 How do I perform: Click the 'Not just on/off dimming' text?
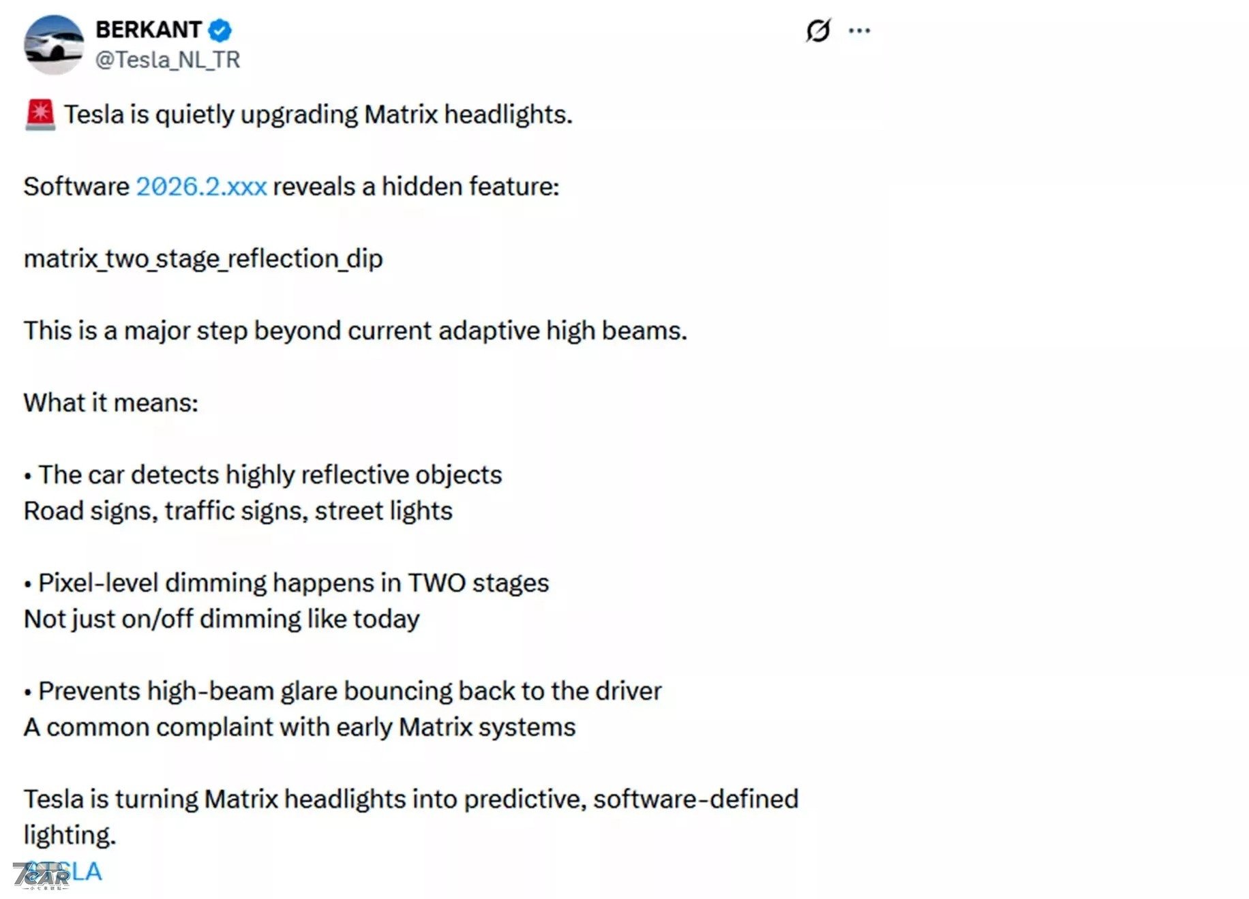tap(222, 618)
